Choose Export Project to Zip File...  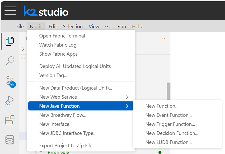pos(67,145)
